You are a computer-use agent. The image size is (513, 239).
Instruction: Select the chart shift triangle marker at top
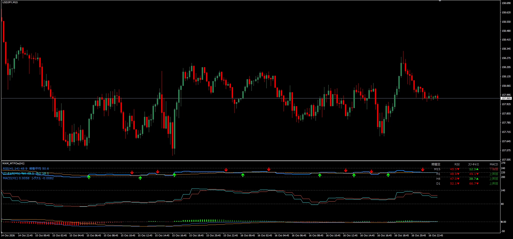pos(440,1)
